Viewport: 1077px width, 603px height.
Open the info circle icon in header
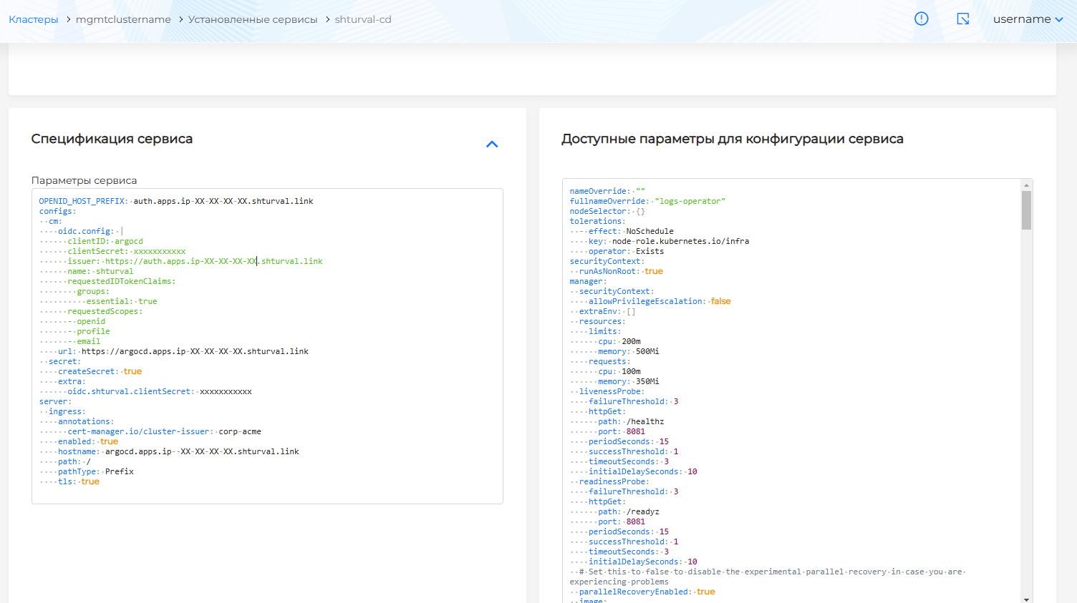pos(922,19)
